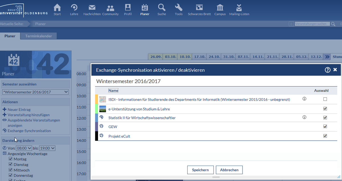Open help icon in Exchange-Synchronisation dialog
The image size is (342, 181).
pos(327,70)
